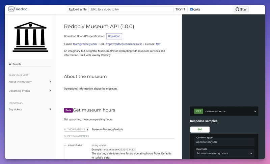Select the 200 response tab
Image resolution: width=270 pixels, height=164 pixels.
(200, 130)
